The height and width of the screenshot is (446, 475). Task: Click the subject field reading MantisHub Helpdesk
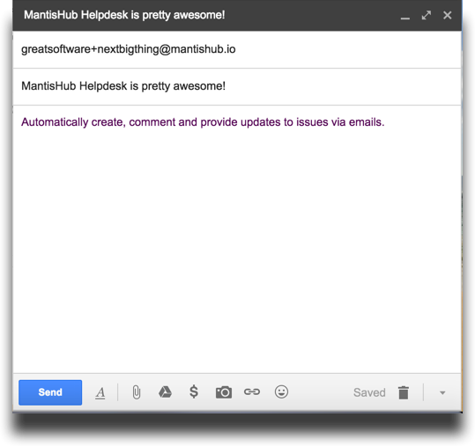click(x=237, y=86)
